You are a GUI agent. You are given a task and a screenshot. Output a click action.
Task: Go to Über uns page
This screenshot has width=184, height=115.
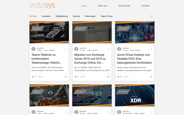point(102,6)
